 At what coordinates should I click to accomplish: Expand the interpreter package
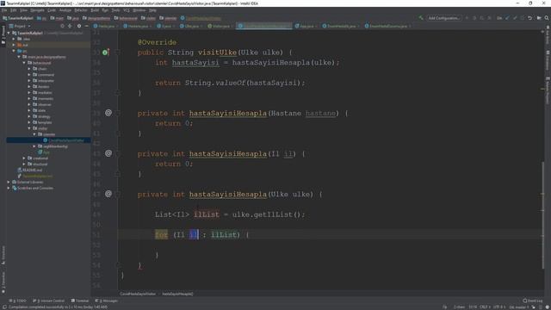[x=29, y=81]
